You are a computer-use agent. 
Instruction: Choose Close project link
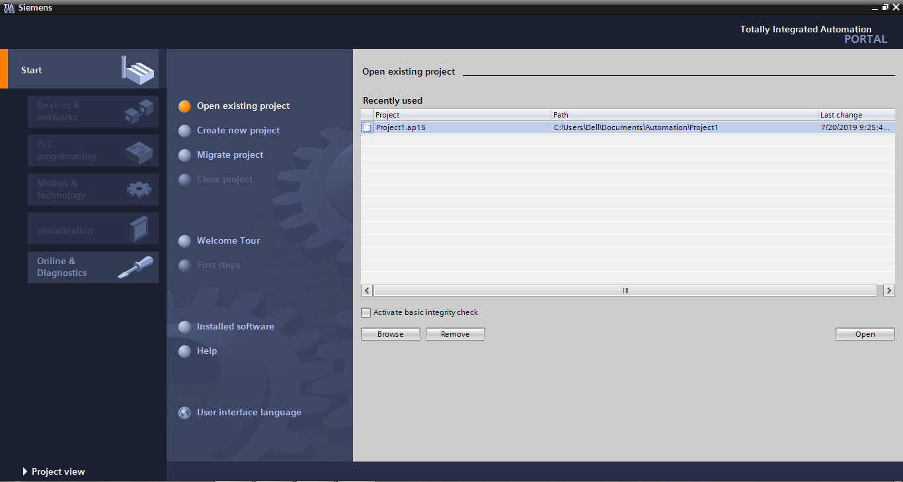225,179
